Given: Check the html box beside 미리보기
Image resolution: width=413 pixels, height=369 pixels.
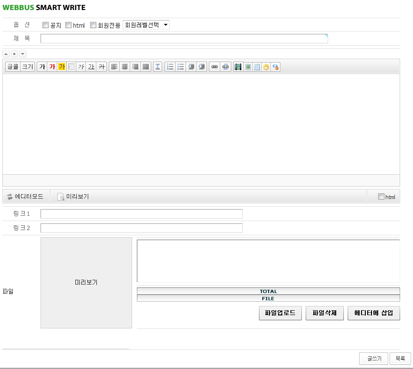Looking at the screenshot, I should [381, 196].
